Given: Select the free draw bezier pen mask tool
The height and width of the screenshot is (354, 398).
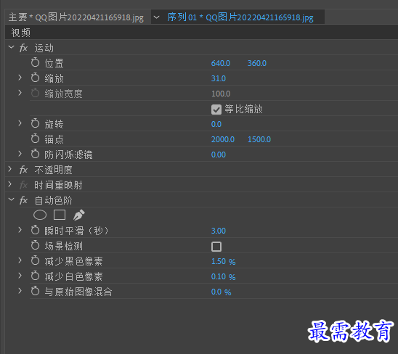Looking at the screenshot, I should (78, 215).
